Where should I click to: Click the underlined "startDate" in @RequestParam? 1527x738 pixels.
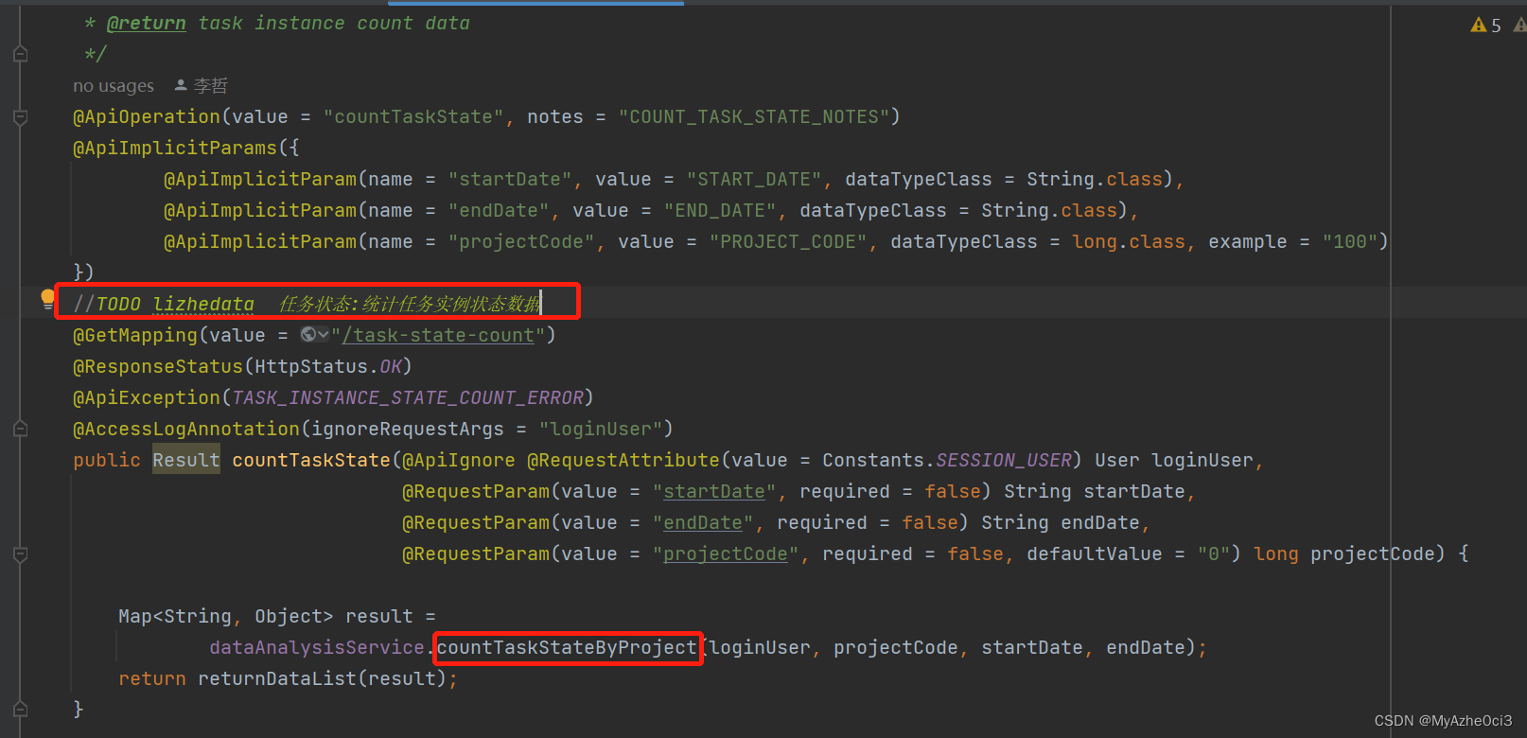tap(714, 491)
